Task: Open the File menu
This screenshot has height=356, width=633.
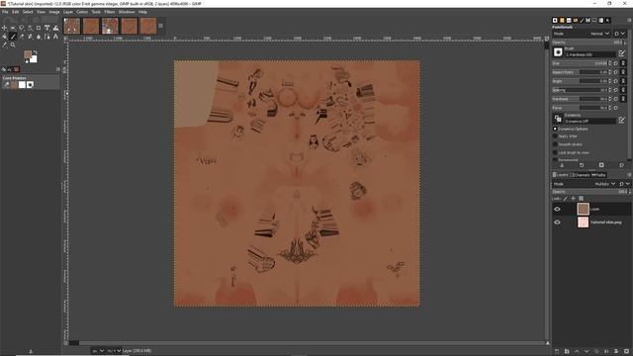Action: [5, 12]
